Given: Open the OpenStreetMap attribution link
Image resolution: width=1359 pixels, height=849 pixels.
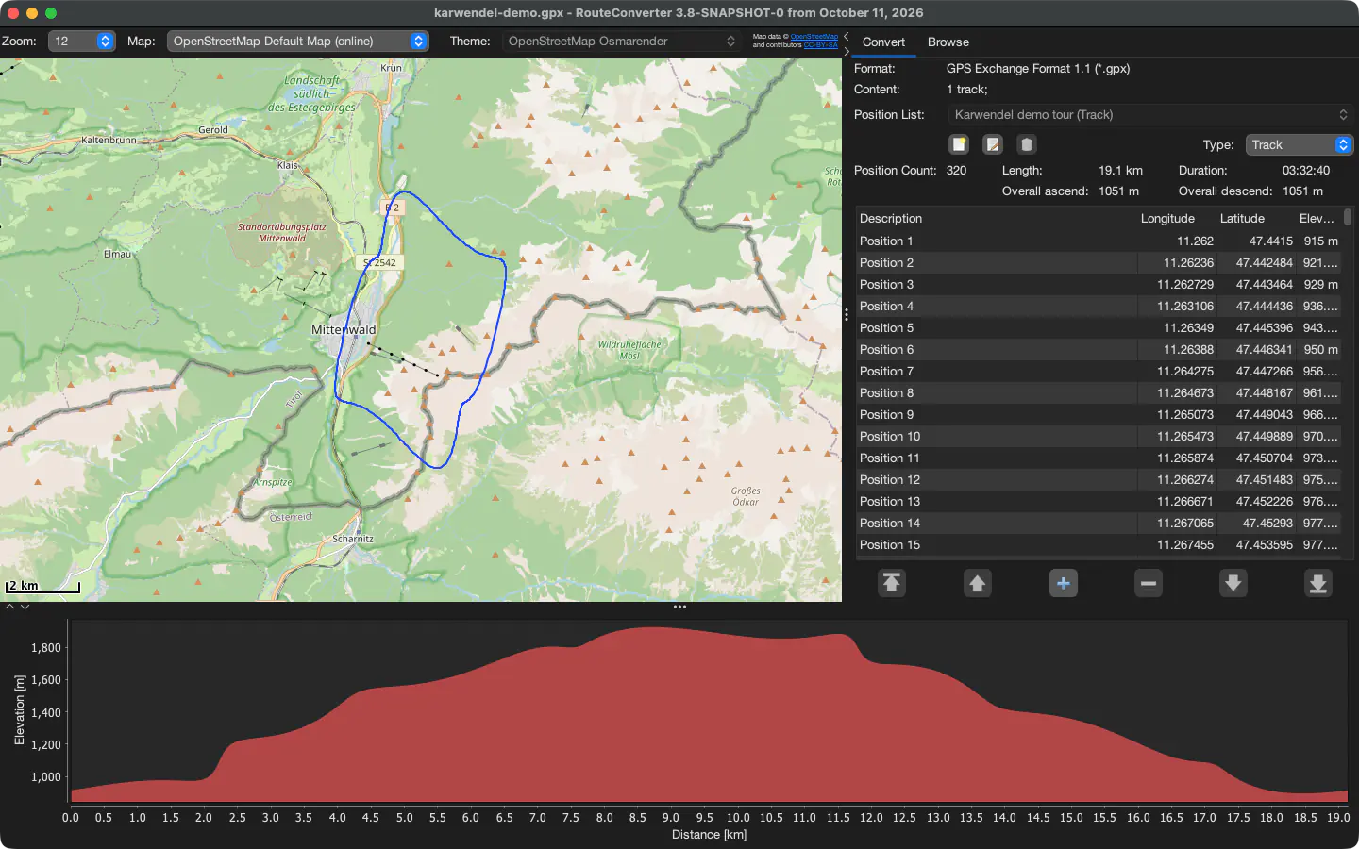Looking at the screenshot, I should click(814, 37).
